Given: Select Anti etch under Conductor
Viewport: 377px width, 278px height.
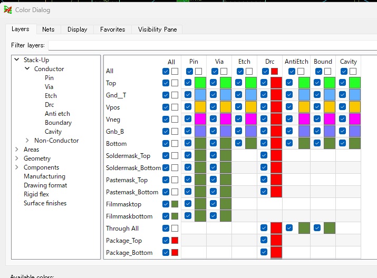Looking at the screenshot, I should (57, 114).
